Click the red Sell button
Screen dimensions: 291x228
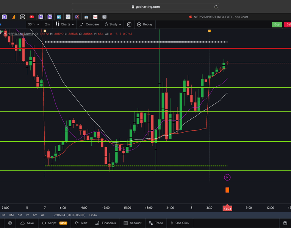point(288,24)
